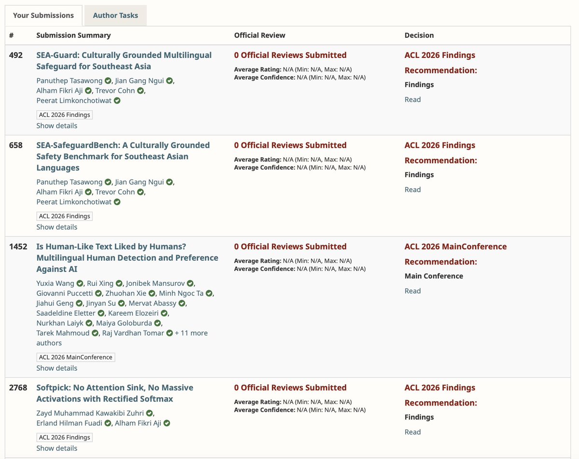Click verified checkmark next to Yuxia Wang
This screenshot has width=579, height=459.
click(79, 283)
